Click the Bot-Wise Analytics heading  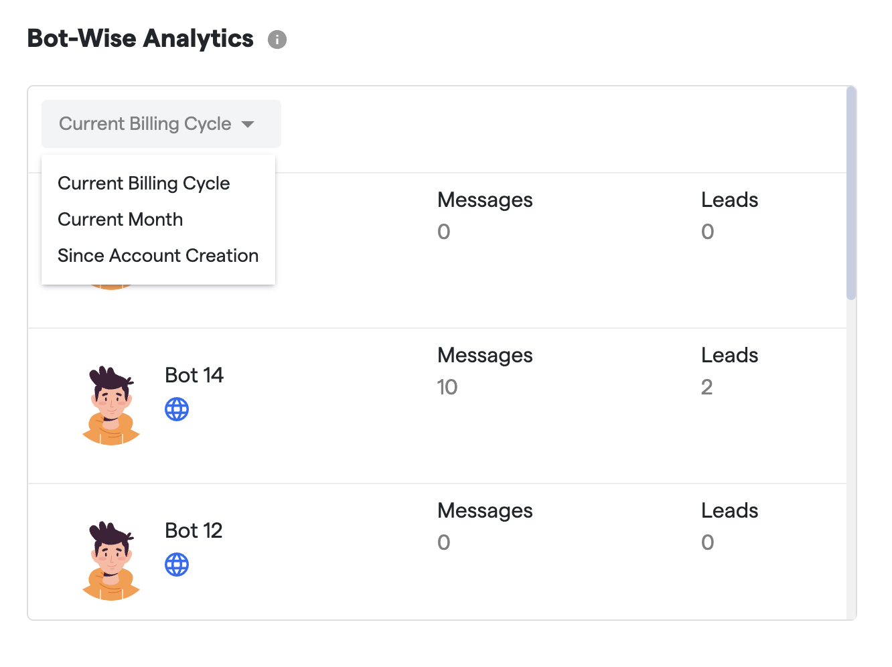141,39
